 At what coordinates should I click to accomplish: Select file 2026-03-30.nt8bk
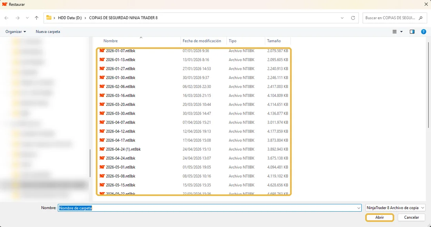pos(120,113)
